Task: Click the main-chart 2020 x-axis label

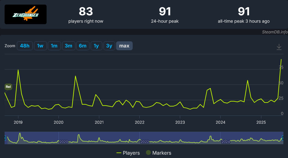Action: [x=59, y=122]
